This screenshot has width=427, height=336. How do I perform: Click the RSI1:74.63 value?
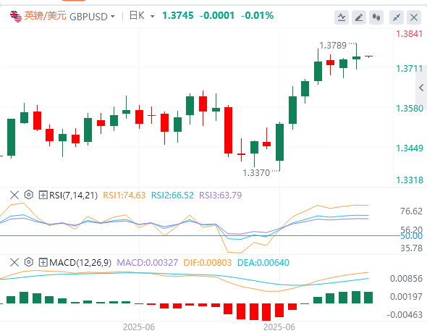coord(124,196)
